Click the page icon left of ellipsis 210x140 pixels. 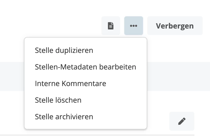point(111,26)
